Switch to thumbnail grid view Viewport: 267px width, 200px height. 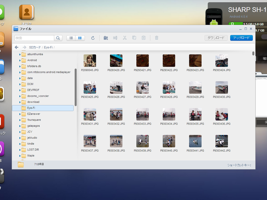[x=80, y=38]
